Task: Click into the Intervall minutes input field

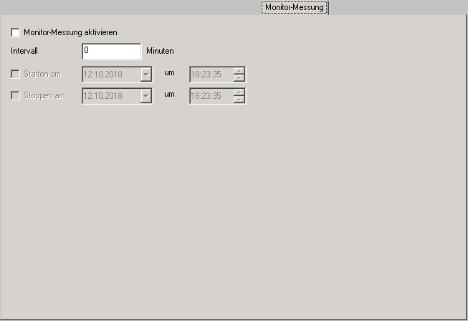Action: point(111,52)
